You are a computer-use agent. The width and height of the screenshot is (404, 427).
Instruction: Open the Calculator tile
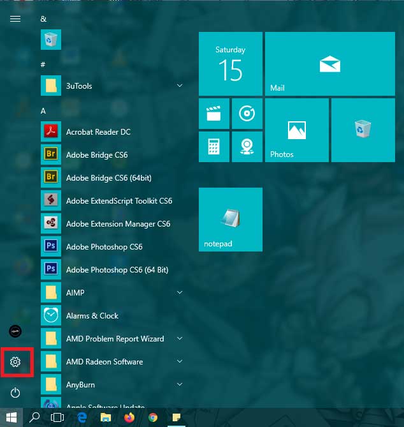point(214,147)
